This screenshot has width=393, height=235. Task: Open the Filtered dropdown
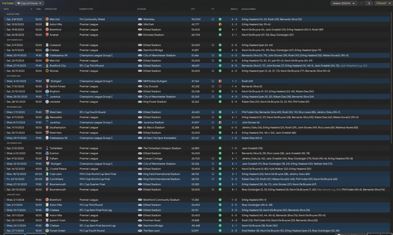(383, 3)
